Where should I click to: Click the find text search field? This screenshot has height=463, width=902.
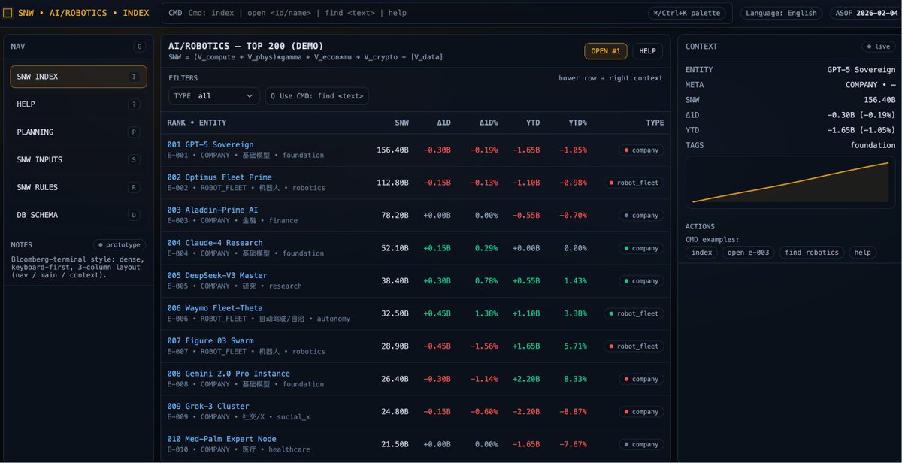click(317, 96)
